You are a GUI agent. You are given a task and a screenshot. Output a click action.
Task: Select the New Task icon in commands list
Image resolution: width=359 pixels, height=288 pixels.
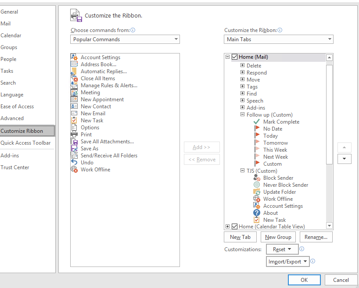click(x=74, y=120)
